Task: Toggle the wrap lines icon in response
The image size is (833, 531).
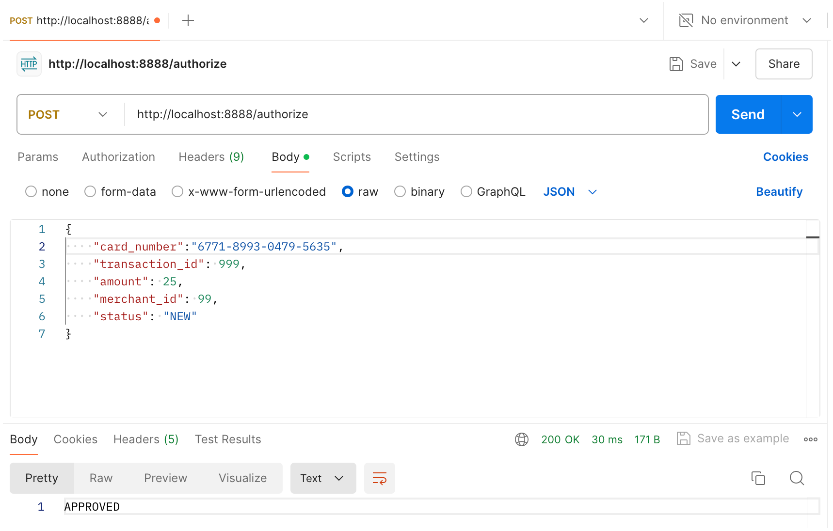Action: click(379, 478)
